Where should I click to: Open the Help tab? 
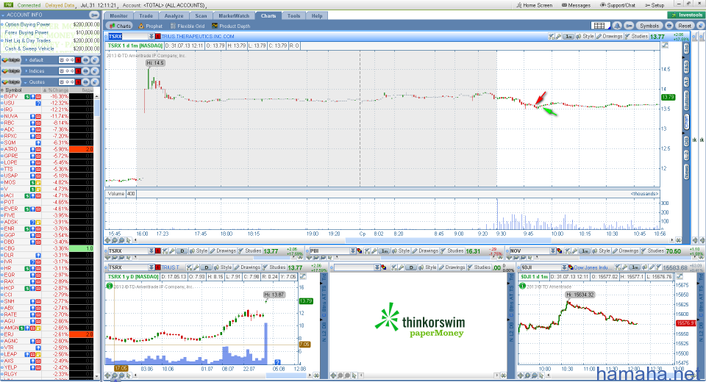tap(317, 15)
